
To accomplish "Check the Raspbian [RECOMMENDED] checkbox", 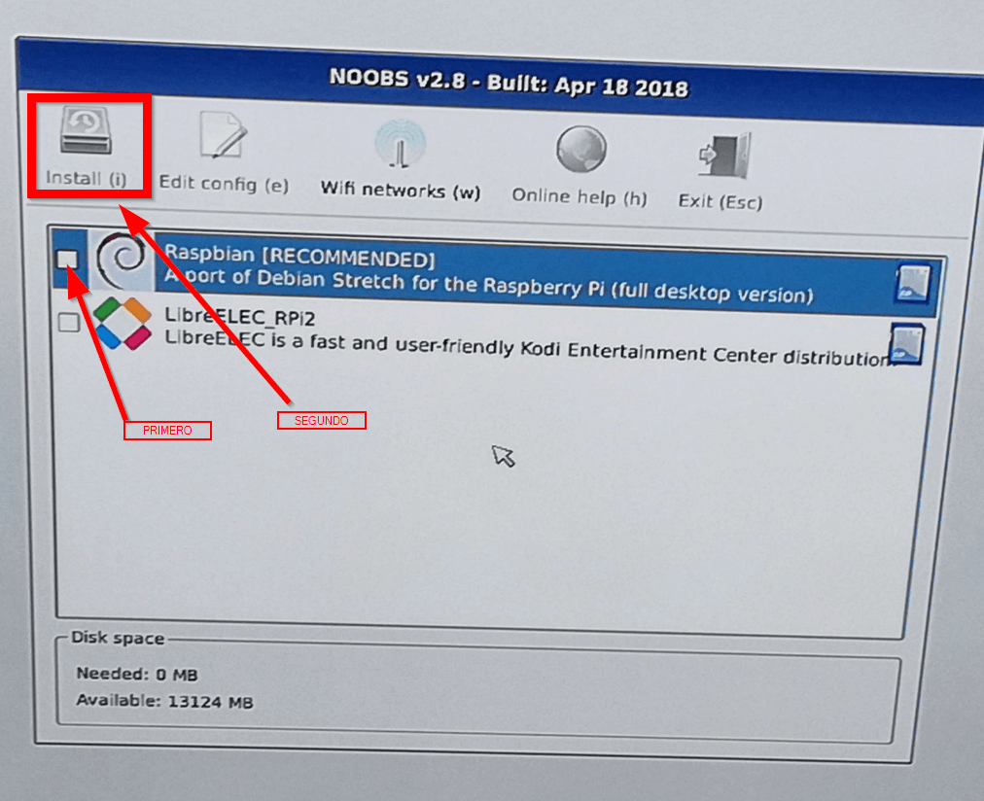I will click(x=67, y=259).
